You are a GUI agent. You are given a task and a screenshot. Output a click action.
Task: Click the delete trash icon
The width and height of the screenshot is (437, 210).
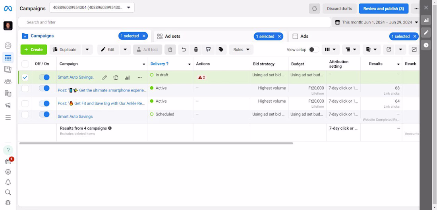[x=196, y=50]
